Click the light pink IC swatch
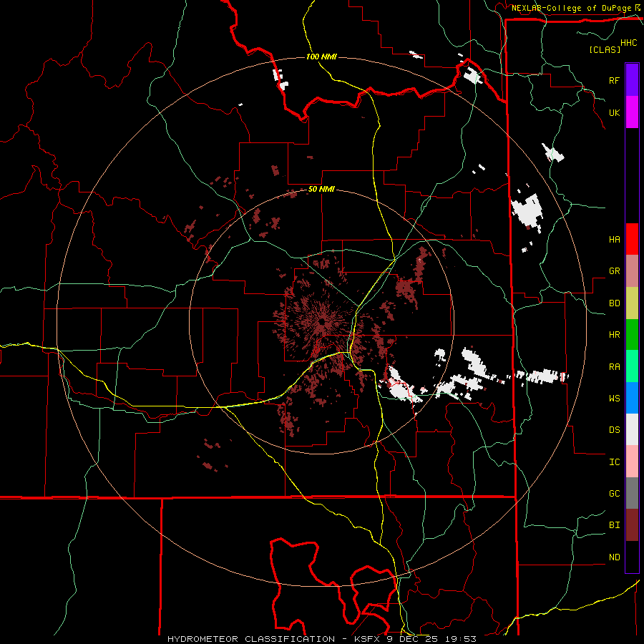The width and height of the screenshot is (644, 644). (x=632, y=462)
